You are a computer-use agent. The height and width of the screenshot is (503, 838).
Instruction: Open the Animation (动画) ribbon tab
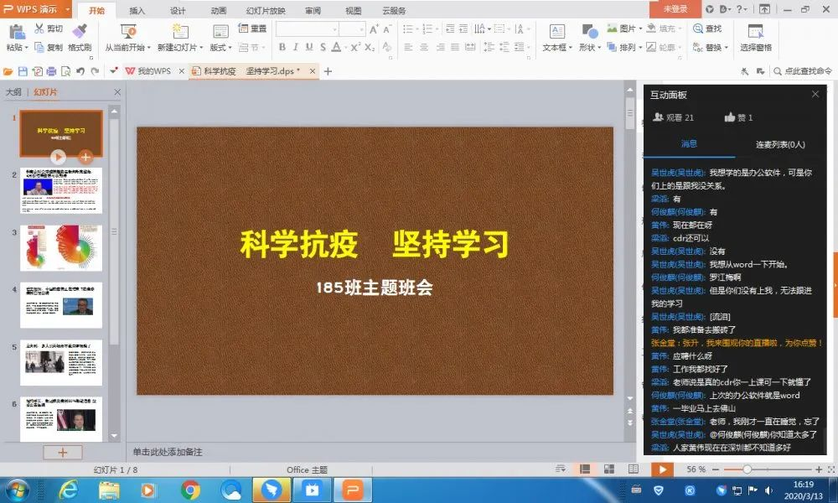(219, 11)
